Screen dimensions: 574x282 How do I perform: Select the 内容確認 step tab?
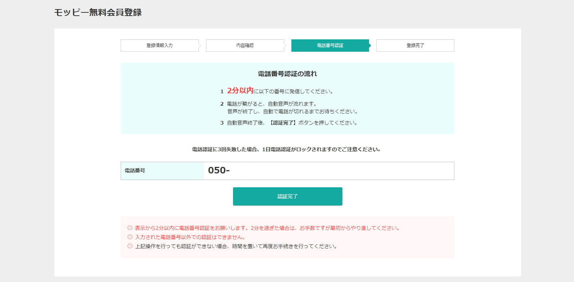tap(245, 46)
